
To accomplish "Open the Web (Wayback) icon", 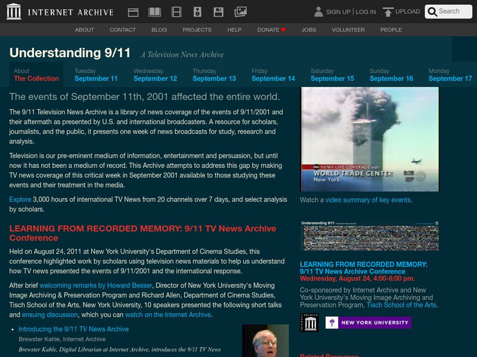I will click(x=133, y=12).
